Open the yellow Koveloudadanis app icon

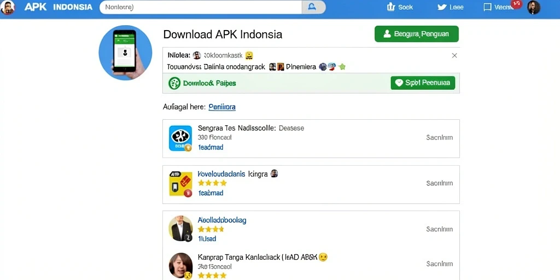pyautogui.click(x=180, y=184)
